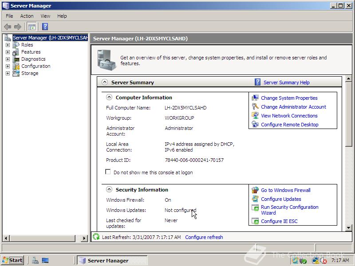
Task: Click the Help toolbar icon
Action: [x=45, y=27]
